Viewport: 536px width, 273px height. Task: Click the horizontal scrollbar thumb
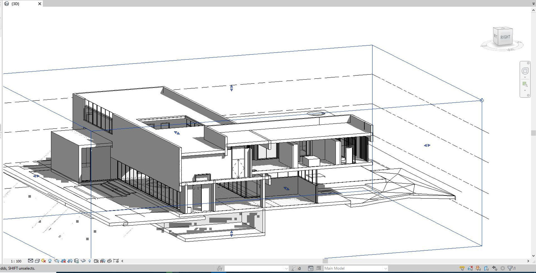point(325,261)
